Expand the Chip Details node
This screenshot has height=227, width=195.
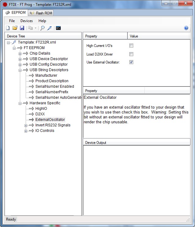tap(20, 54)
